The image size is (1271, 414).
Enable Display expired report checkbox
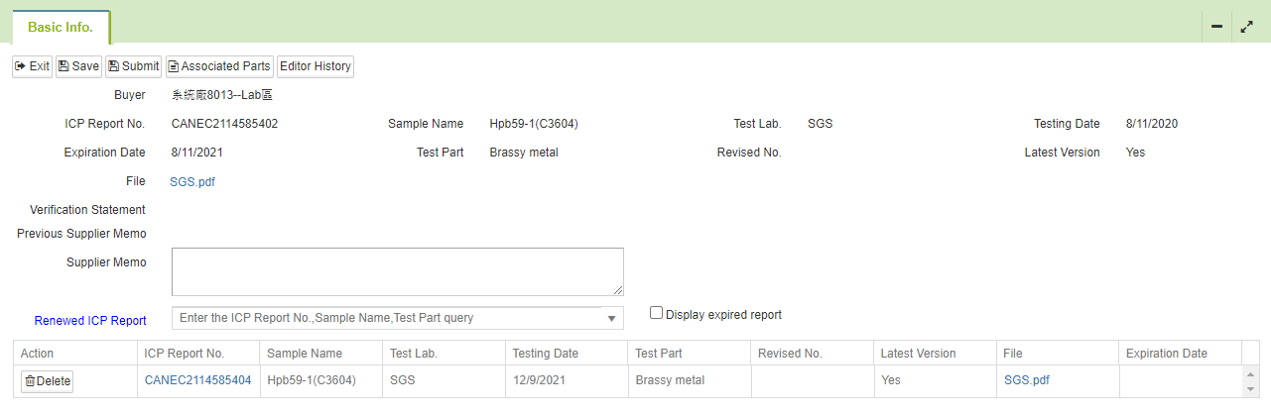click(x=656, y=313)
